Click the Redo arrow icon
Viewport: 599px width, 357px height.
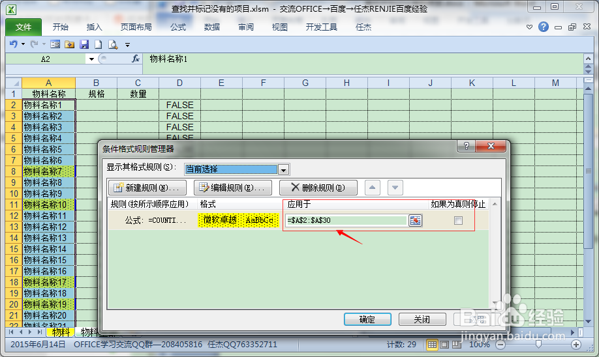point(34,44)
